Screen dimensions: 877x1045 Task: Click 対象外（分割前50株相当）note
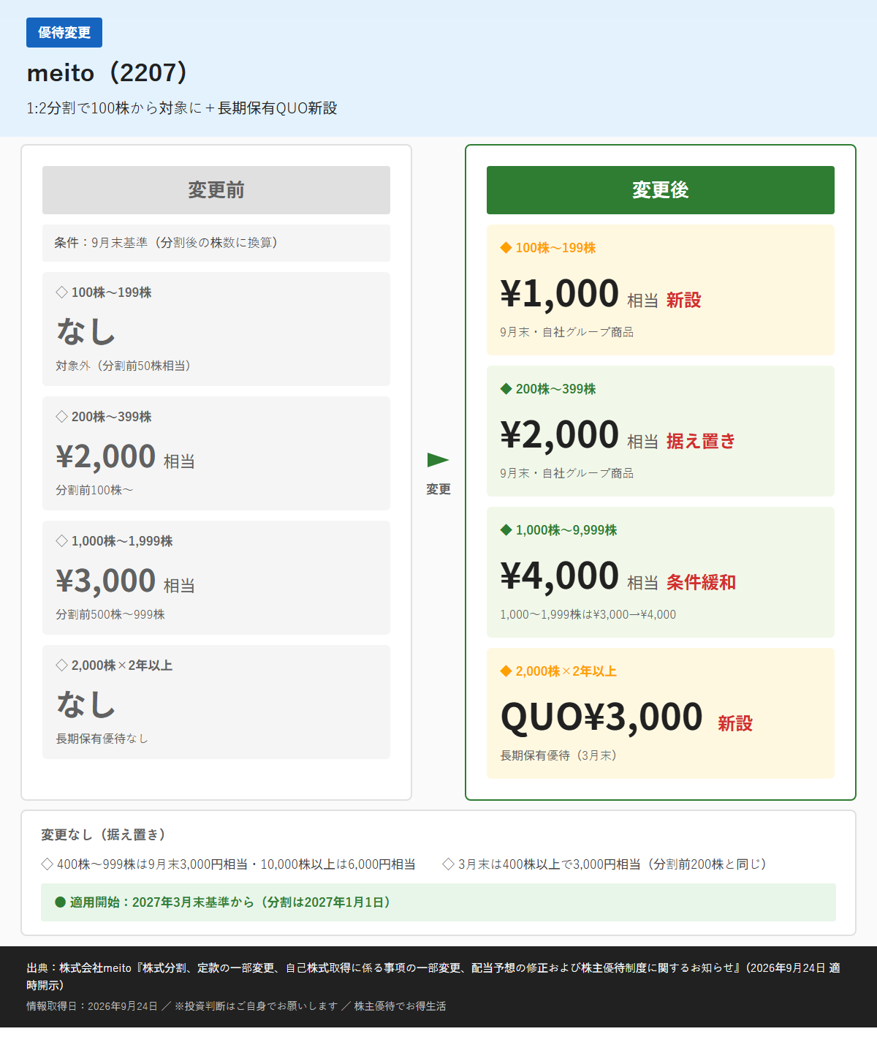pyautogui.click(x=123, y=366)
